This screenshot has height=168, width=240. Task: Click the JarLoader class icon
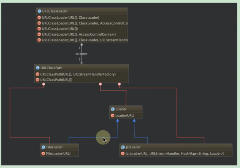123,147
